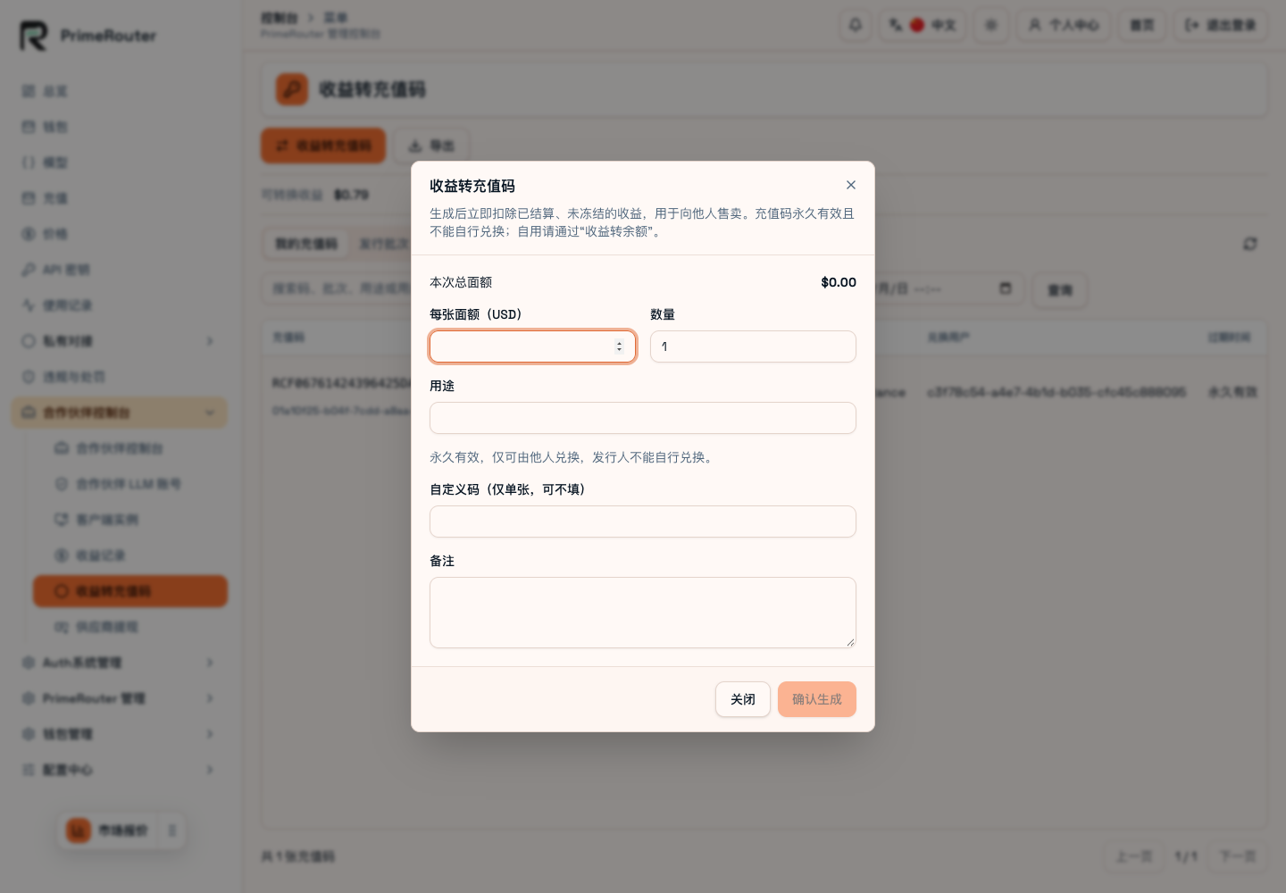Select the 数量 quantity input
1286x893 pixels.
tap(753, 346)
